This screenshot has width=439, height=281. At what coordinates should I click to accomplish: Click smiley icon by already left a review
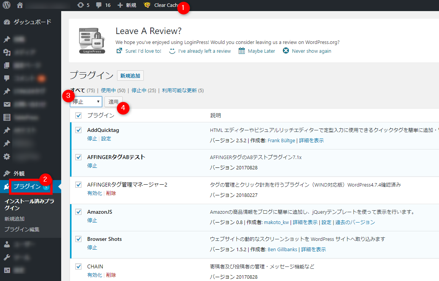[x=172, y=51]
